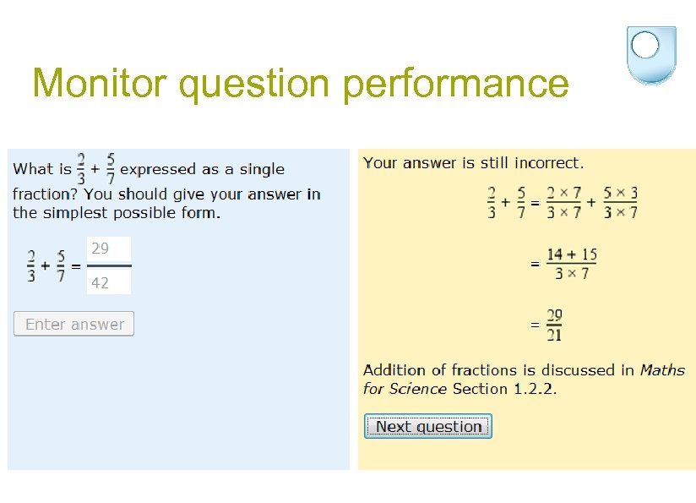Click the fraction bar between 29 and 42
Image resolution: width=696 pixels, height=503 pixels.
pyautogui.click(x=108, y=265)
